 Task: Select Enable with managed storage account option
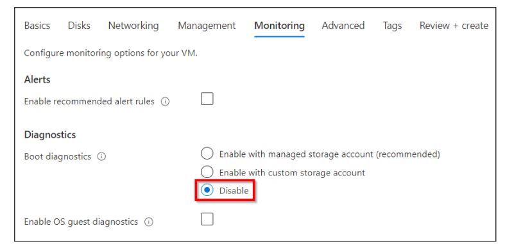coord(207,153)
